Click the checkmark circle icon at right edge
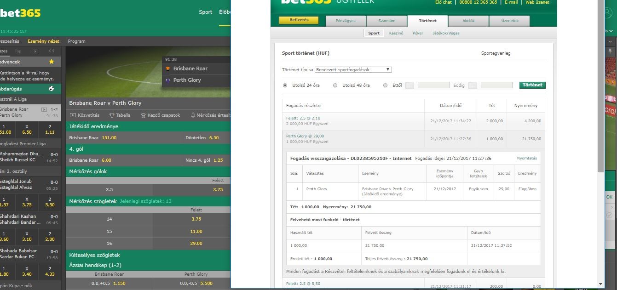The width and height of the screenshot is (617, 290). point(609,215)
